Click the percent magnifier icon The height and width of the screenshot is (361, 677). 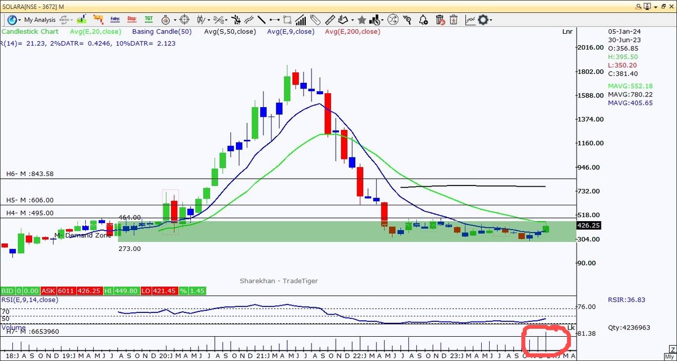coord(408,20)
